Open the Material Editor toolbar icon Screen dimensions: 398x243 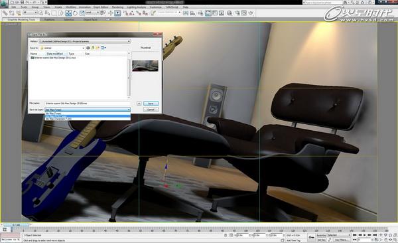point(230,13)
